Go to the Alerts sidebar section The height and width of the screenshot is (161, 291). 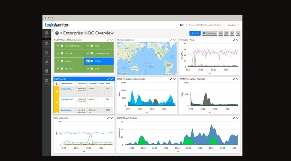(47, 62)
